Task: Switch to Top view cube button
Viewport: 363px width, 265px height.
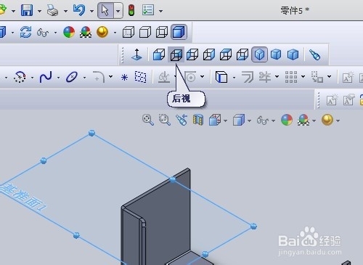Action: pyautogui.click(x=226, y=54)
